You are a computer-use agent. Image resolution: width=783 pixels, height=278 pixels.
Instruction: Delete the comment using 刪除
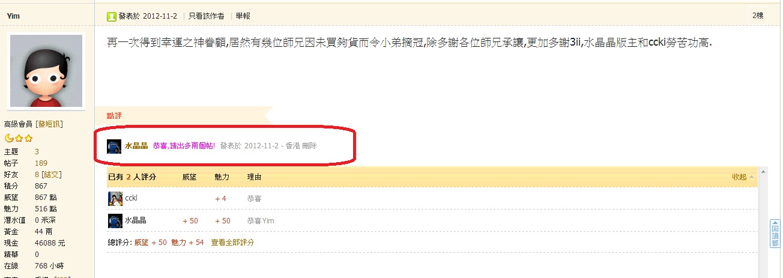coord(309,146)
